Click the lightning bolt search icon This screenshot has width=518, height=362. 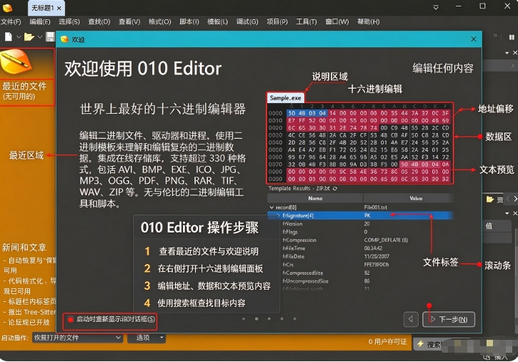point(420,344)
